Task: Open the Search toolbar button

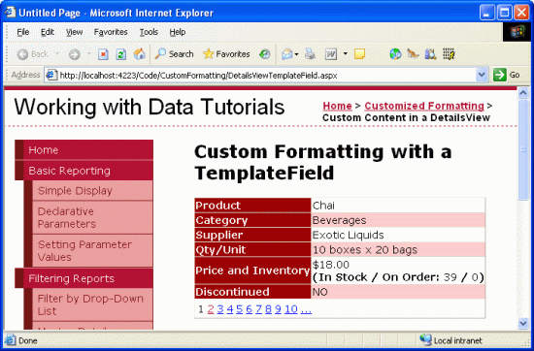Action: (x=174, y=53)
